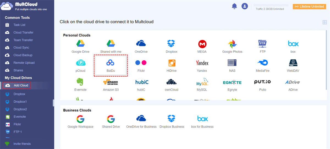
Task: Click the traffic usage progress bar
Action: point(271,5)
